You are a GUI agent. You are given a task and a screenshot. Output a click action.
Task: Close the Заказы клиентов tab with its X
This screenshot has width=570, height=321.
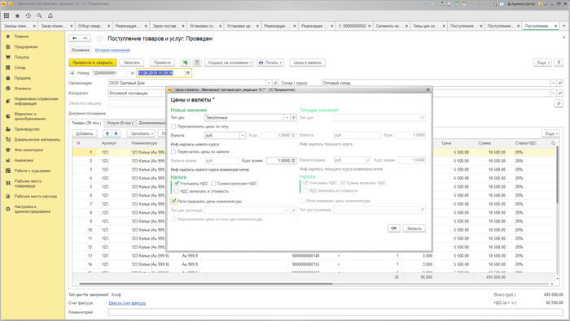tap(34, 26)
